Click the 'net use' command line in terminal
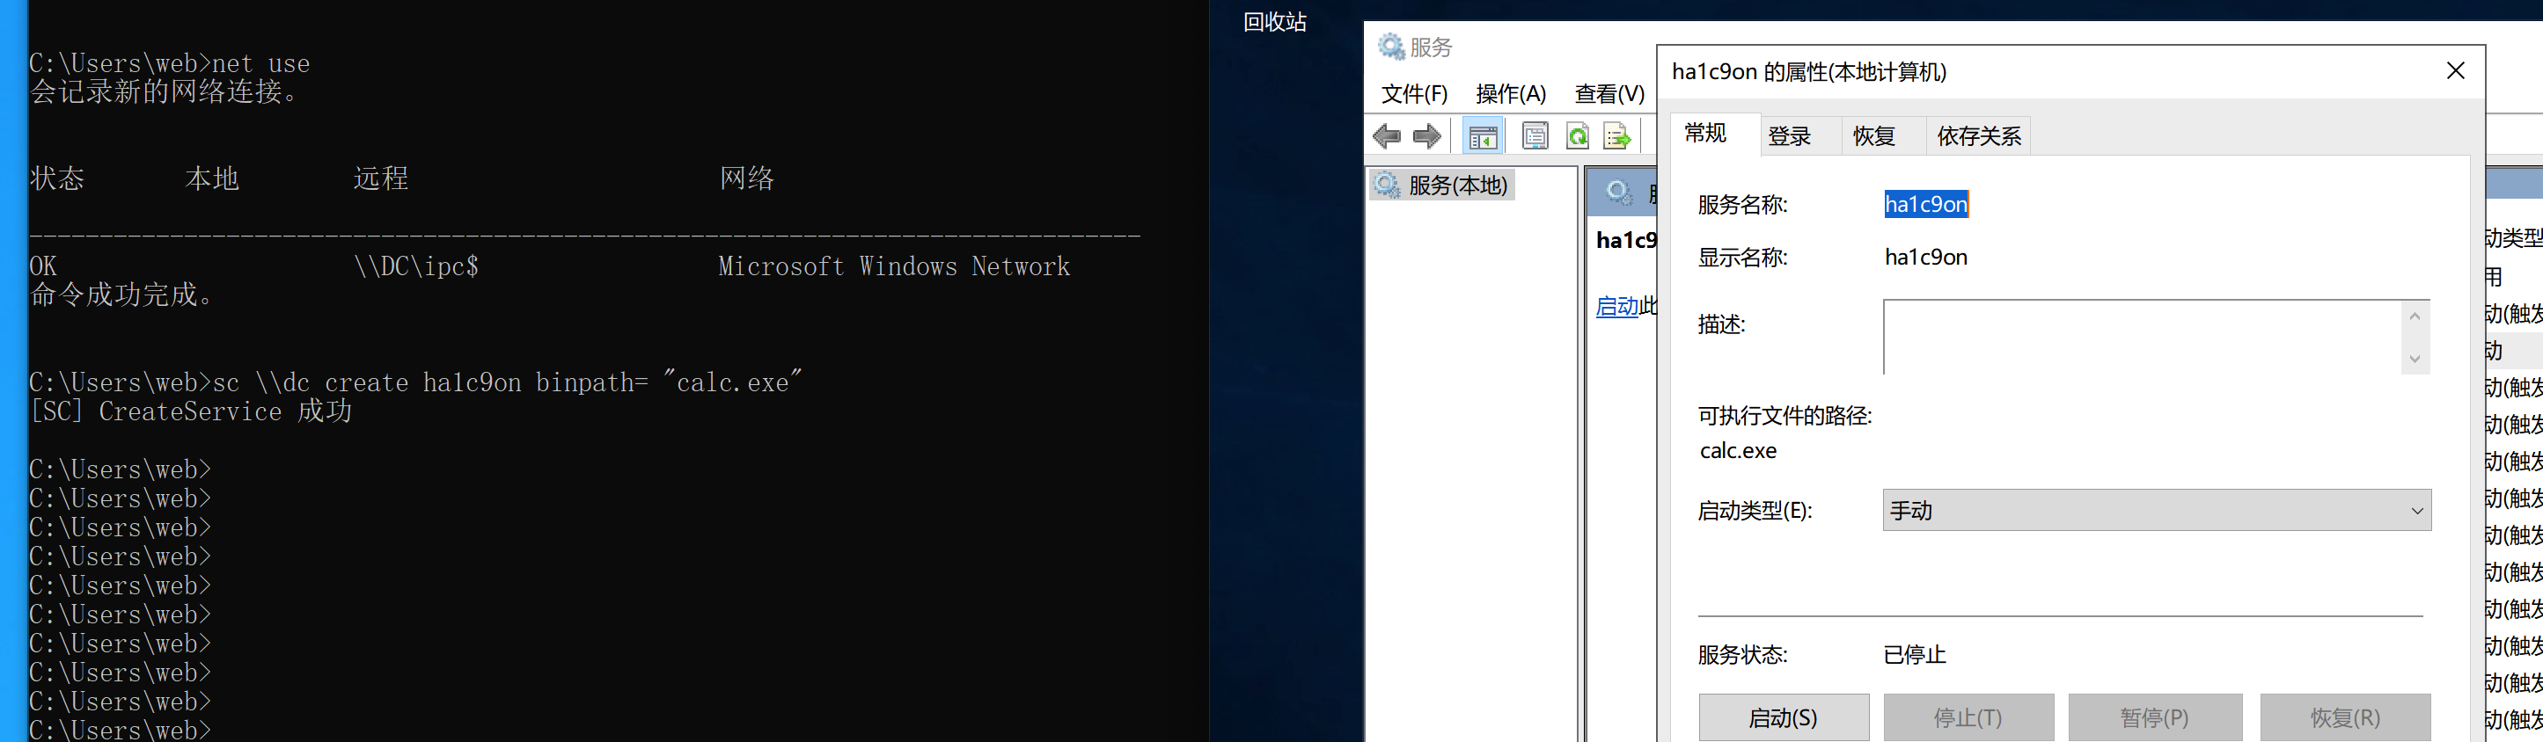2543x742 pixels. pos(170,63)
